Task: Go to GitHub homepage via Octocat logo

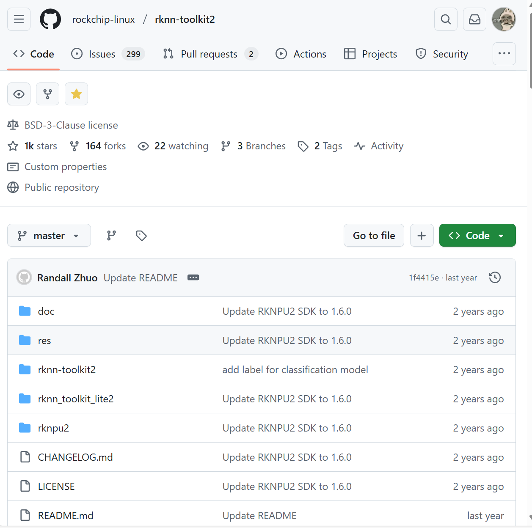Action: (x=50, y=19)
